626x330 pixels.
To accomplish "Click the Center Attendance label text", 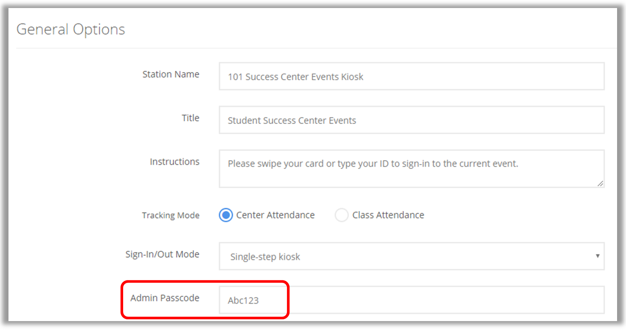I will [x=275, y=215].
